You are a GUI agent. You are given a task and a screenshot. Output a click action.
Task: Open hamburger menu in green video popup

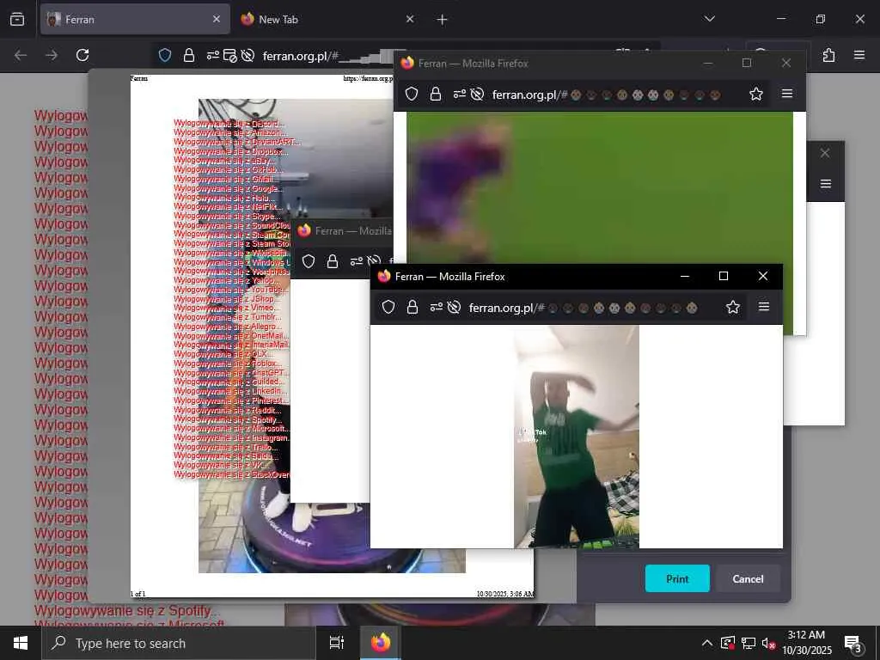pyautogui.click(x=787, y=94)
